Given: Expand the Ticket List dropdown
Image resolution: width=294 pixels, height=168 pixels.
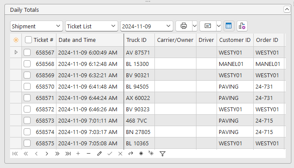Looking at the screenshot, I should coord(91,26).
